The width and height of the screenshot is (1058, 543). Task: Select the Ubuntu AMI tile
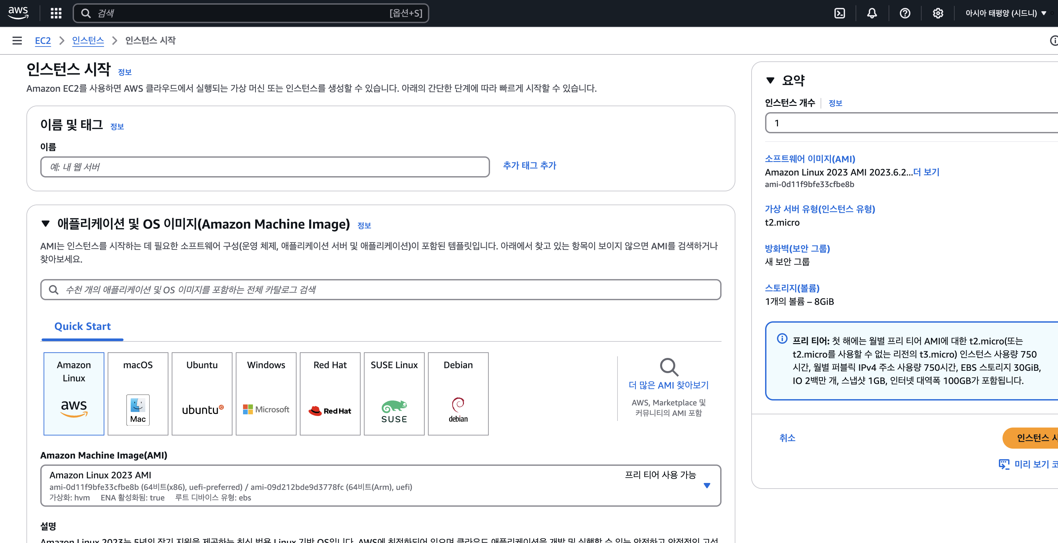(202, 393)
